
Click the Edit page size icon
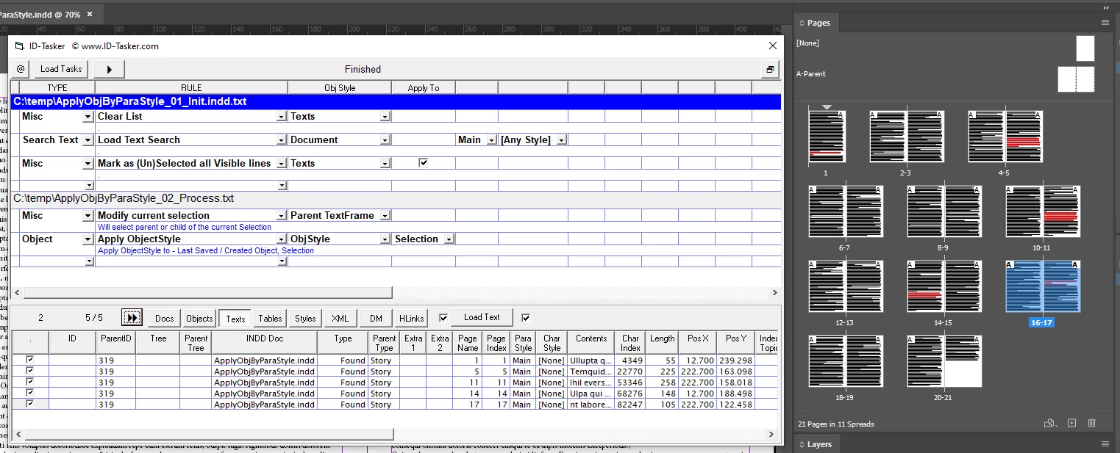click(1052, 424)
